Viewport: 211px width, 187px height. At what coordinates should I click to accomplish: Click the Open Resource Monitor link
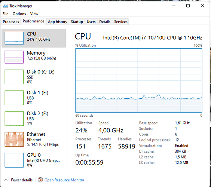pos(64,180)
